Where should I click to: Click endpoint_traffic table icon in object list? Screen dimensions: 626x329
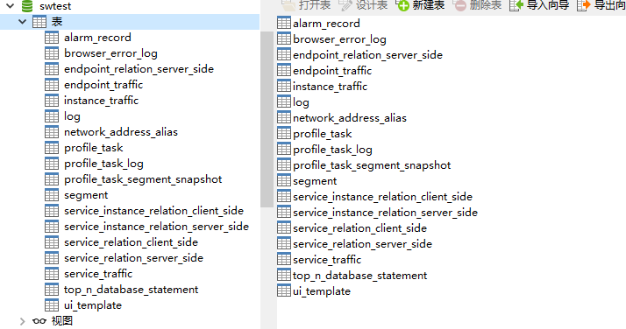[x=284, y=70]
